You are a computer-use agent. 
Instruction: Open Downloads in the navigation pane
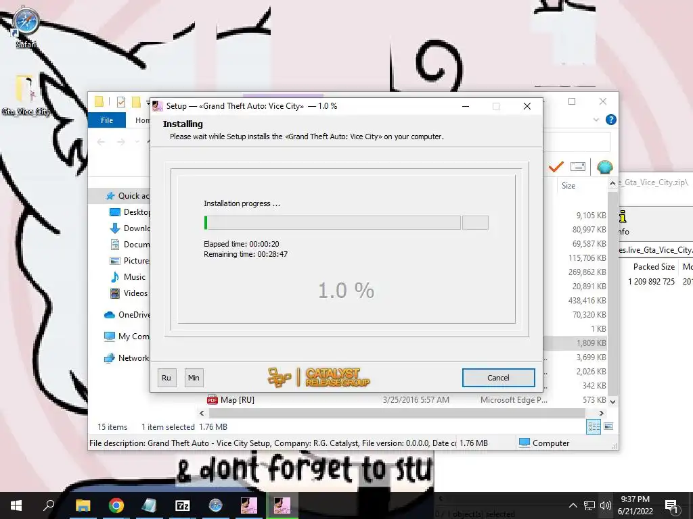130,228
